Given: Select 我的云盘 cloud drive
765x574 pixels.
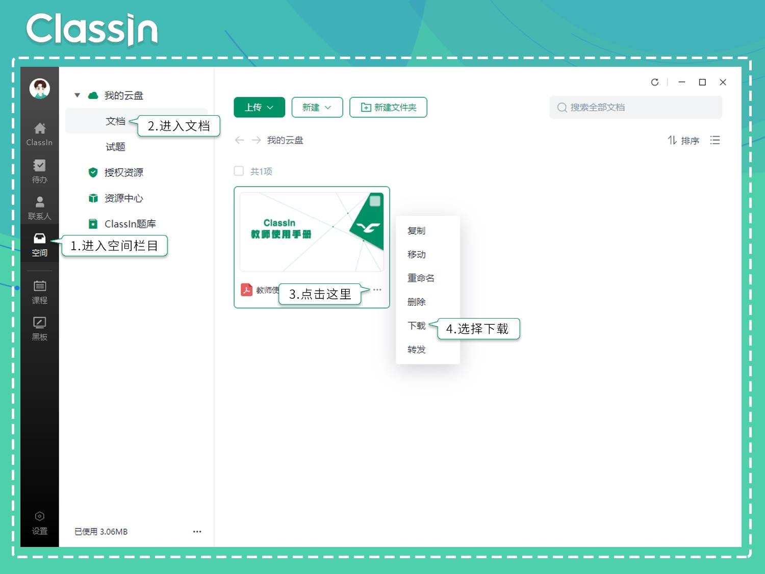Looking at the screenshot, I should (x=124, y=95).
